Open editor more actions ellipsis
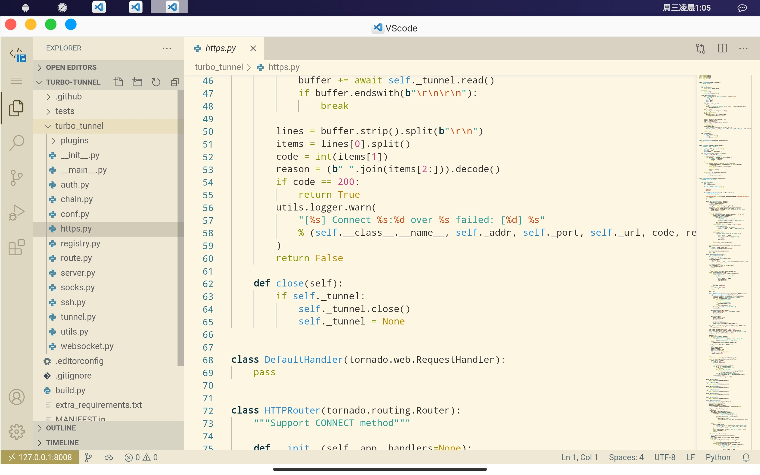The width and height of the screenshot is (760, 475). click(x=743, y=48)
